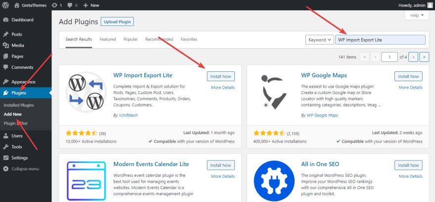
Task: Click WP Import Export Lite plugin icon
Action: click(x=86, y=91)
